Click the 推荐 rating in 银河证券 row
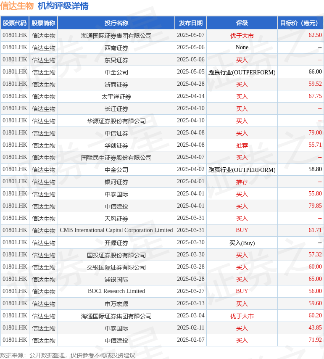Viewport: 324px width, 359px height. point(242,182)
